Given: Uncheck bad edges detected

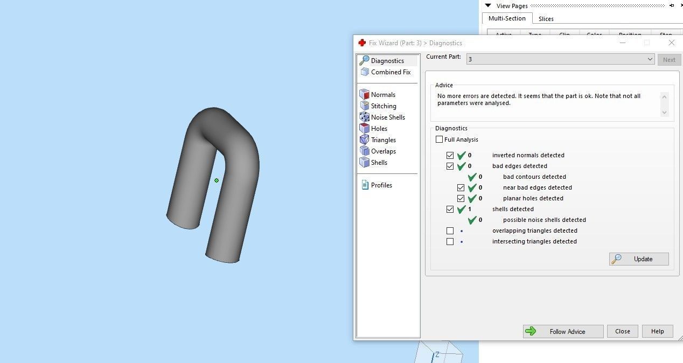Looking at the screenshot, I should (x=450, y=166).
